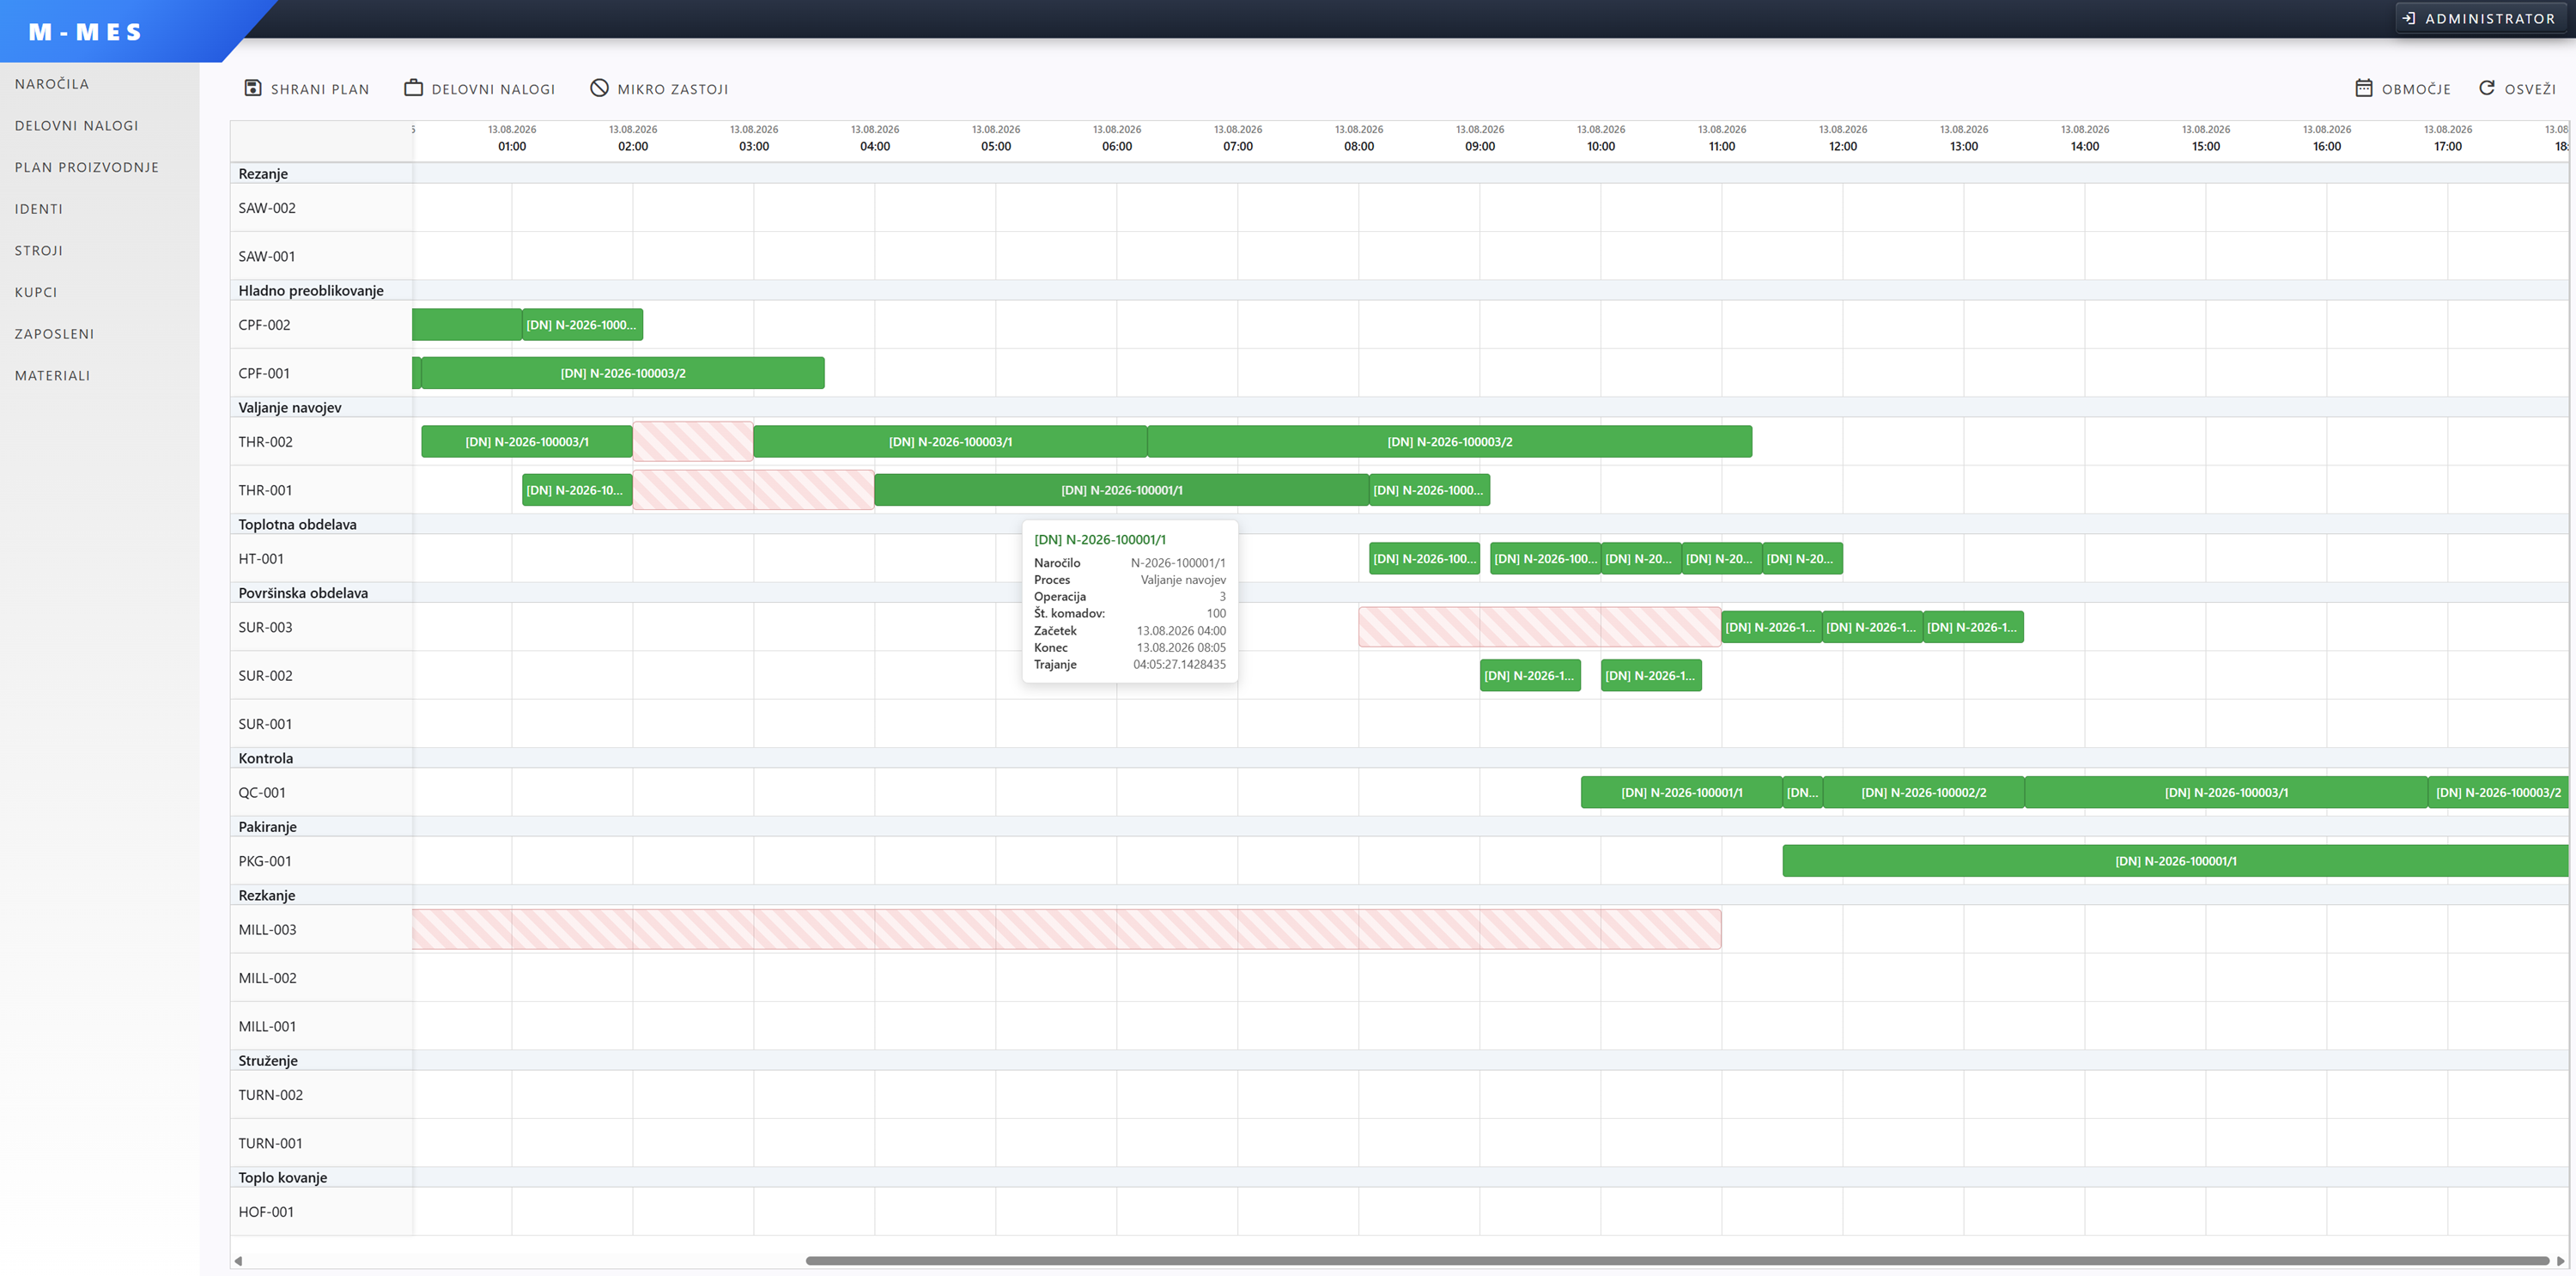Select the N-2026-100001/1 bar on PKG-001

click(2175, 861)
